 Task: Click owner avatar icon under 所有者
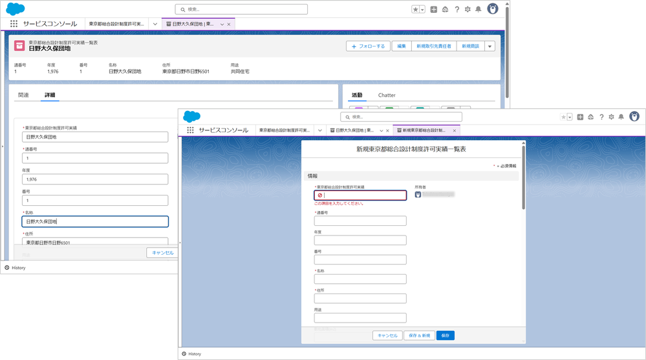coord(418,194)
